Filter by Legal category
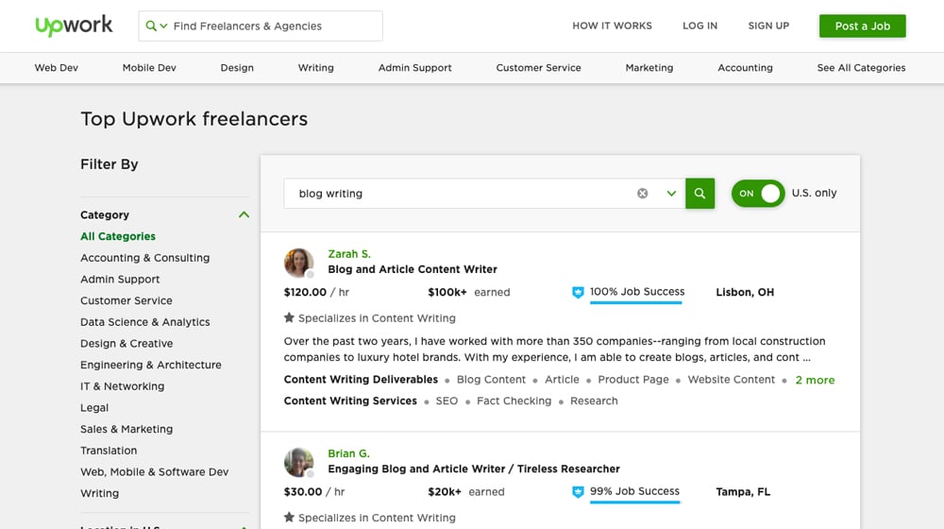Viewport: 944px width, 529px height. pos(94,407)
